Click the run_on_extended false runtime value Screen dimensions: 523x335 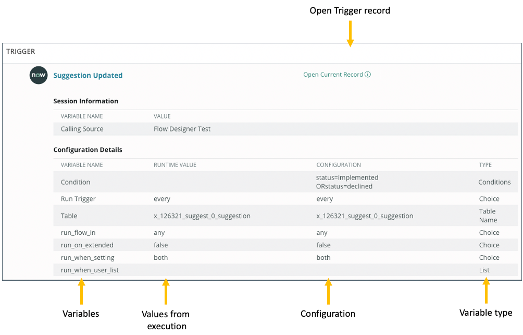coord(161,245)
